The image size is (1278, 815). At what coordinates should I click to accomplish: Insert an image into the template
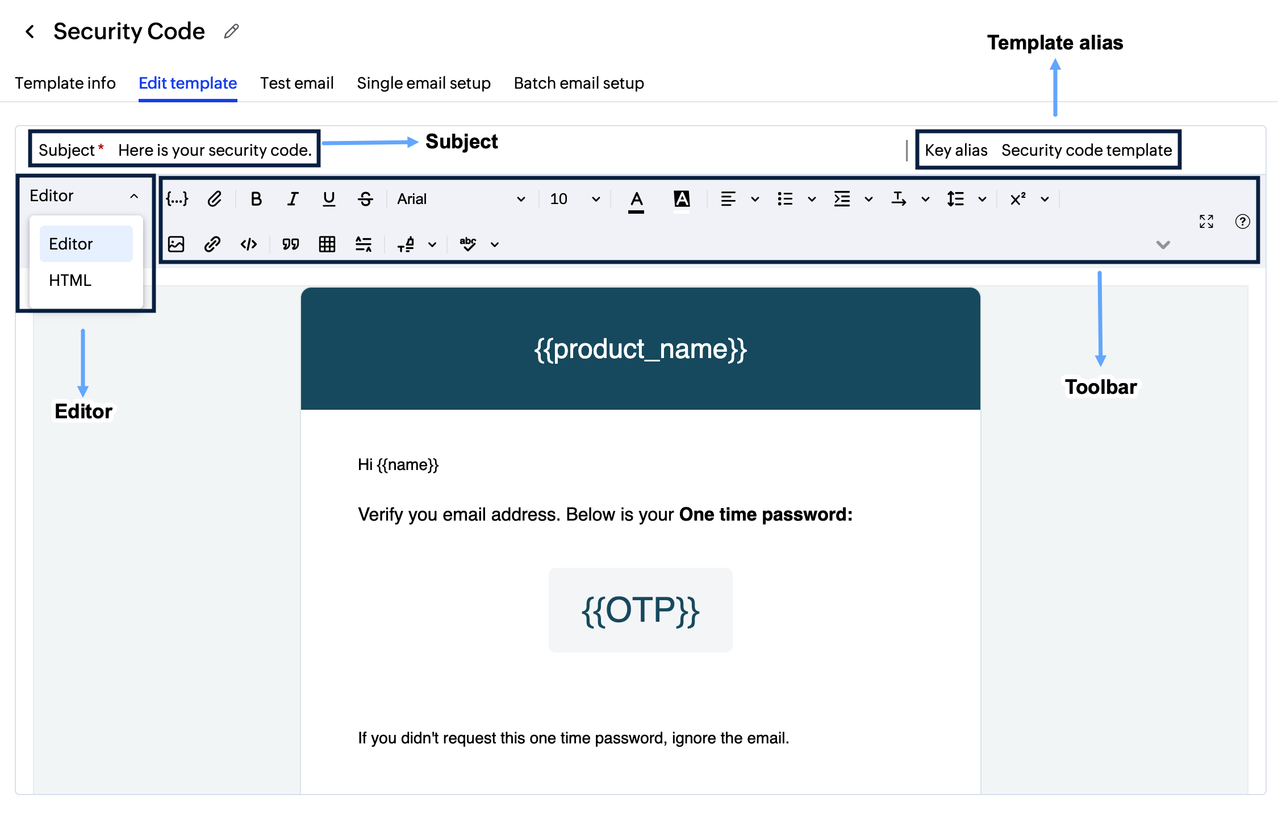tap(177, 244)
